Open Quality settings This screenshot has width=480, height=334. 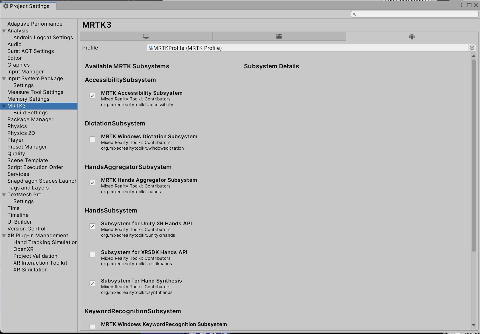[39, 154]
